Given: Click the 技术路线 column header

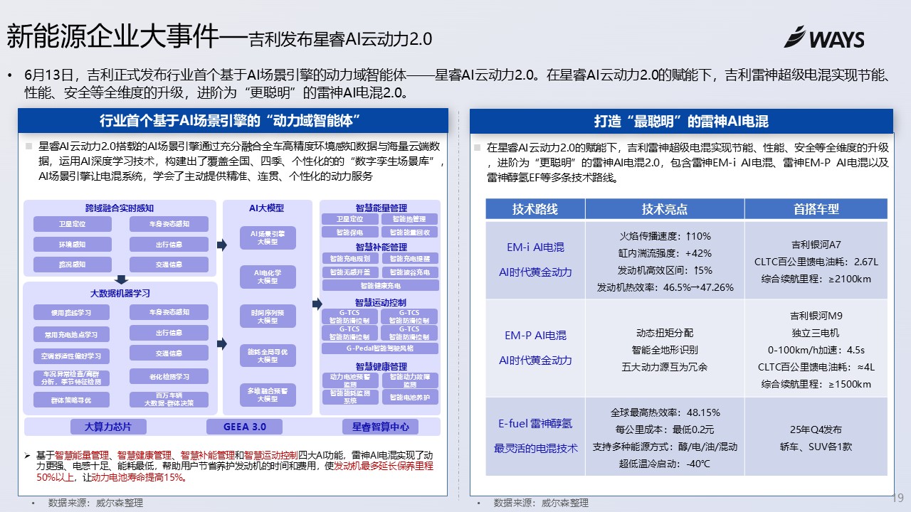Looking at the screenshot, I should point(535,209).
